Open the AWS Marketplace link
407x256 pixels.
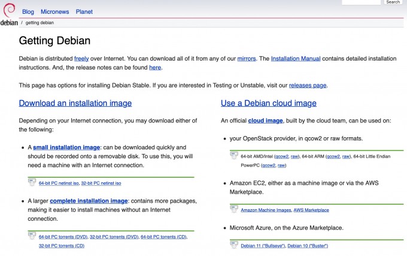coord(311,210)
